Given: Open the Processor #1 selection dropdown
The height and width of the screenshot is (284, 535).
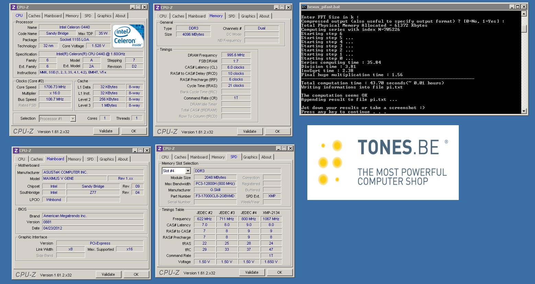Looking at the screenshot, I should click(73, 119).
